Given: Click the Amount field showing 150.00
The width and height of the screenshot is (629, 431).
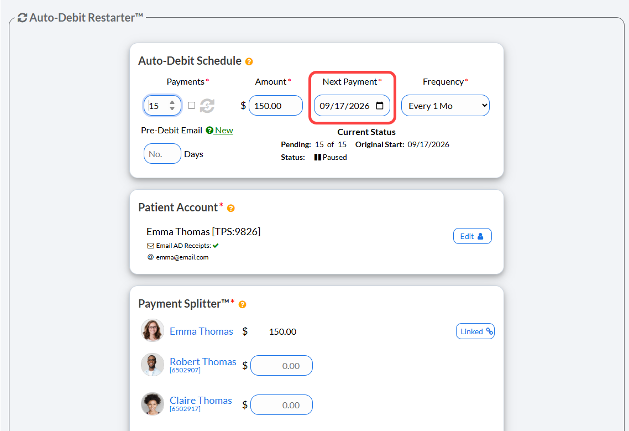Looking at the screenshot, I should coord(276,106).
